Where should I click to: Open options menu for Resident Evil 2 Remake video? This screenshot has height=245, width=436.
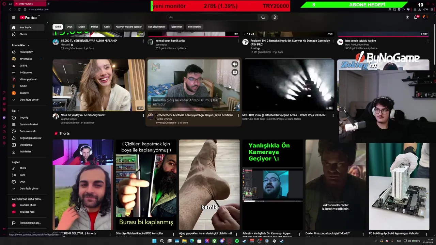333,41
